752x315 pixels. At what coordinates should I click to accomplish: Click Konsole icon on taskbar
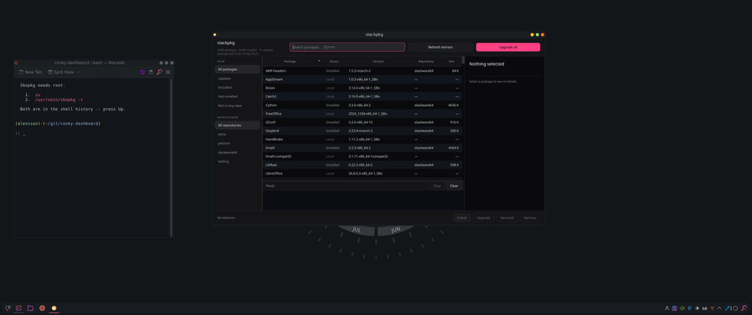[19, 308]
